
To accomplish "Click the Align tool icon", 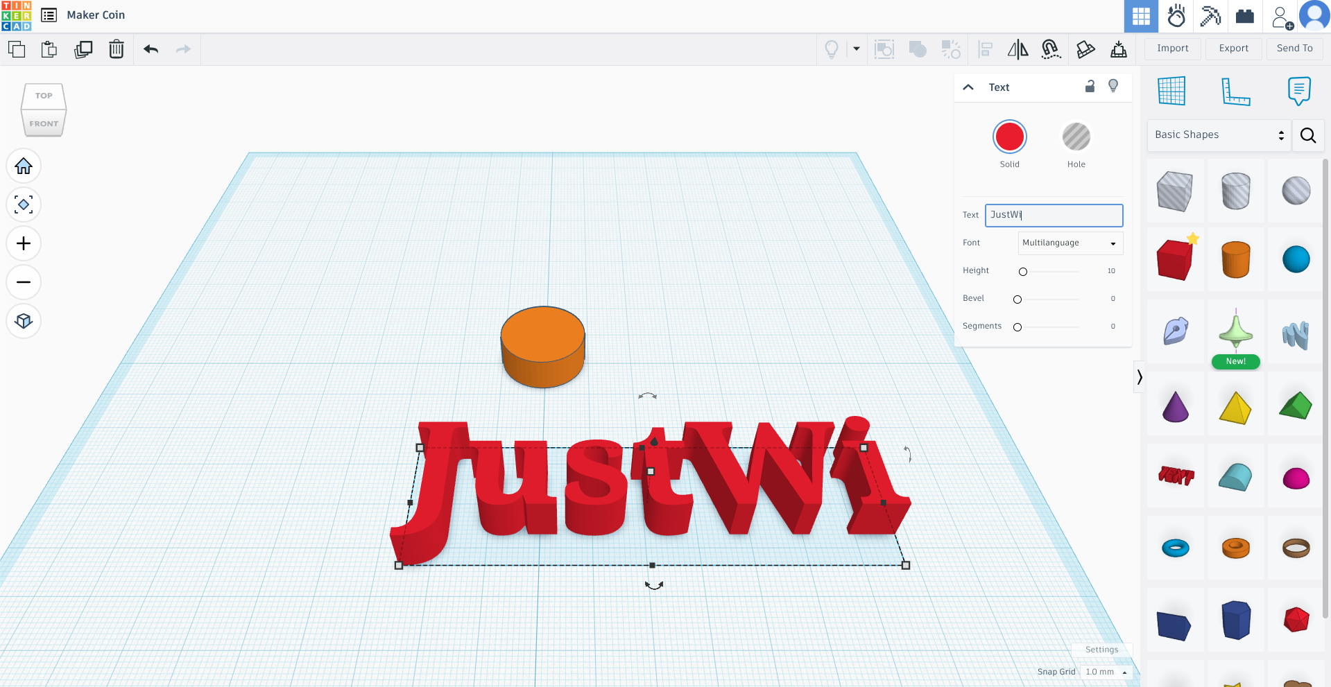I will point(985,49).
